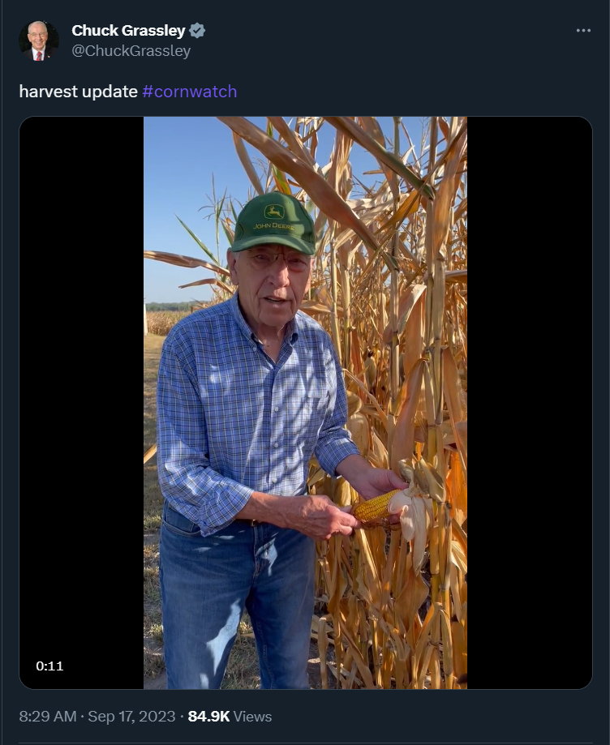The height and width of the screenshot is (745, 610).
Task: Open the three-dot more options menu
Action: 583,31
